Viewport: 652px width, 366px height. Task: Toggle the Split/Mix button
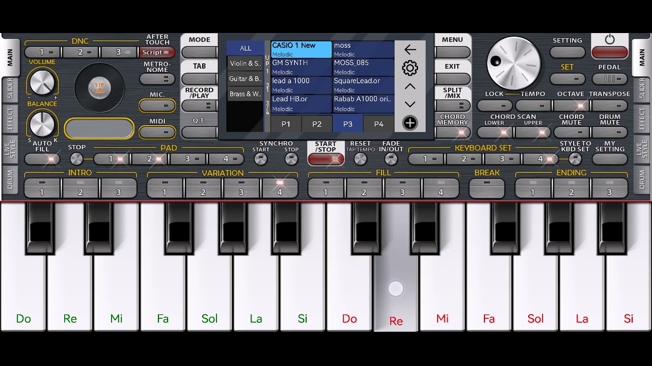tap(452, 106)
